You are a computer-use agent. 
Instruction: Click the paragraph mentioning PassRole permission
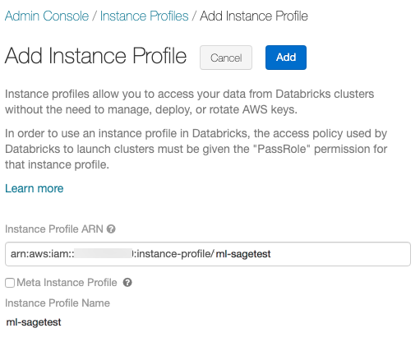(196, 149)
